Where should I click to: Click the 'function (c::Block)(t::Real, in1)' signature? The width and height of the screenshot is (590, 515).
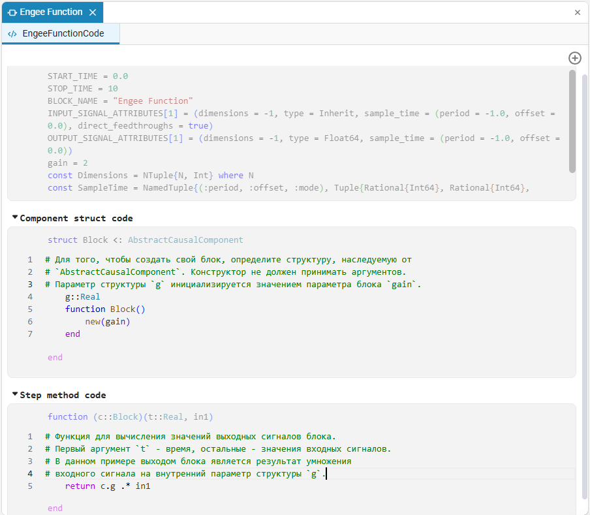pyautogui.click(x=130, y=417)
